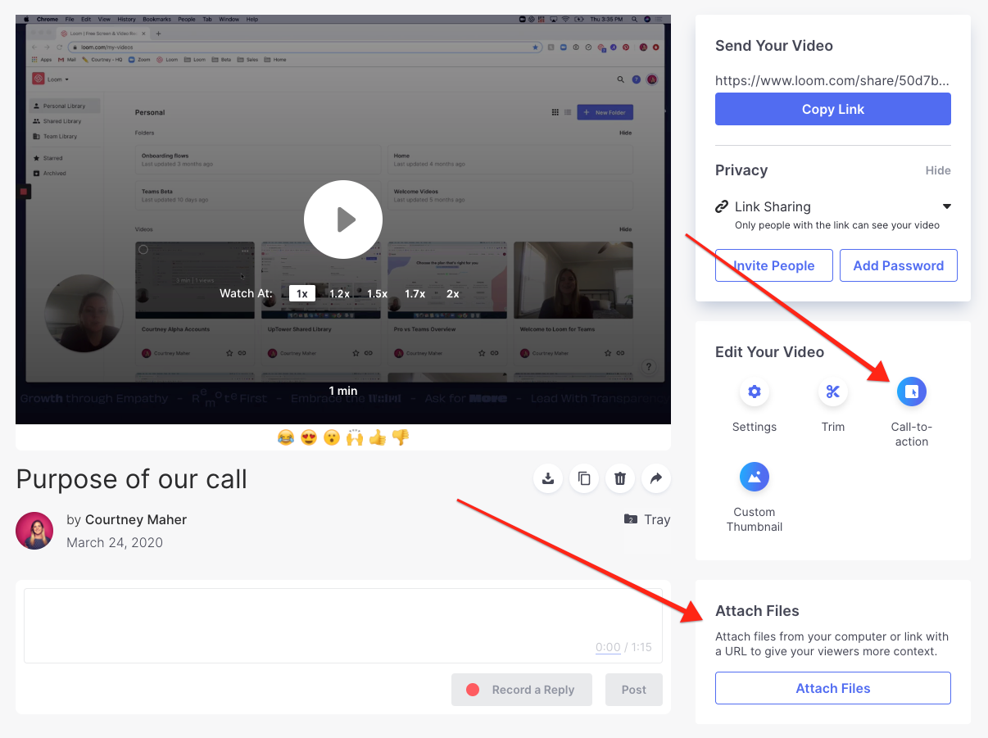Click the webcam bubble in the video
The width and height of the screenshot is (988, 738).
(x=83, y=313)
